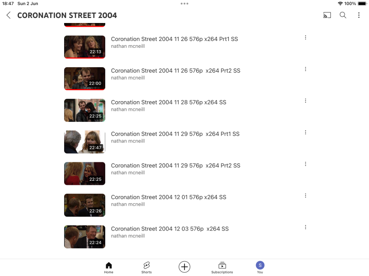This screenshot has height=276, width=369.
Task: Open the search icon in header
Action: (343, 15)
